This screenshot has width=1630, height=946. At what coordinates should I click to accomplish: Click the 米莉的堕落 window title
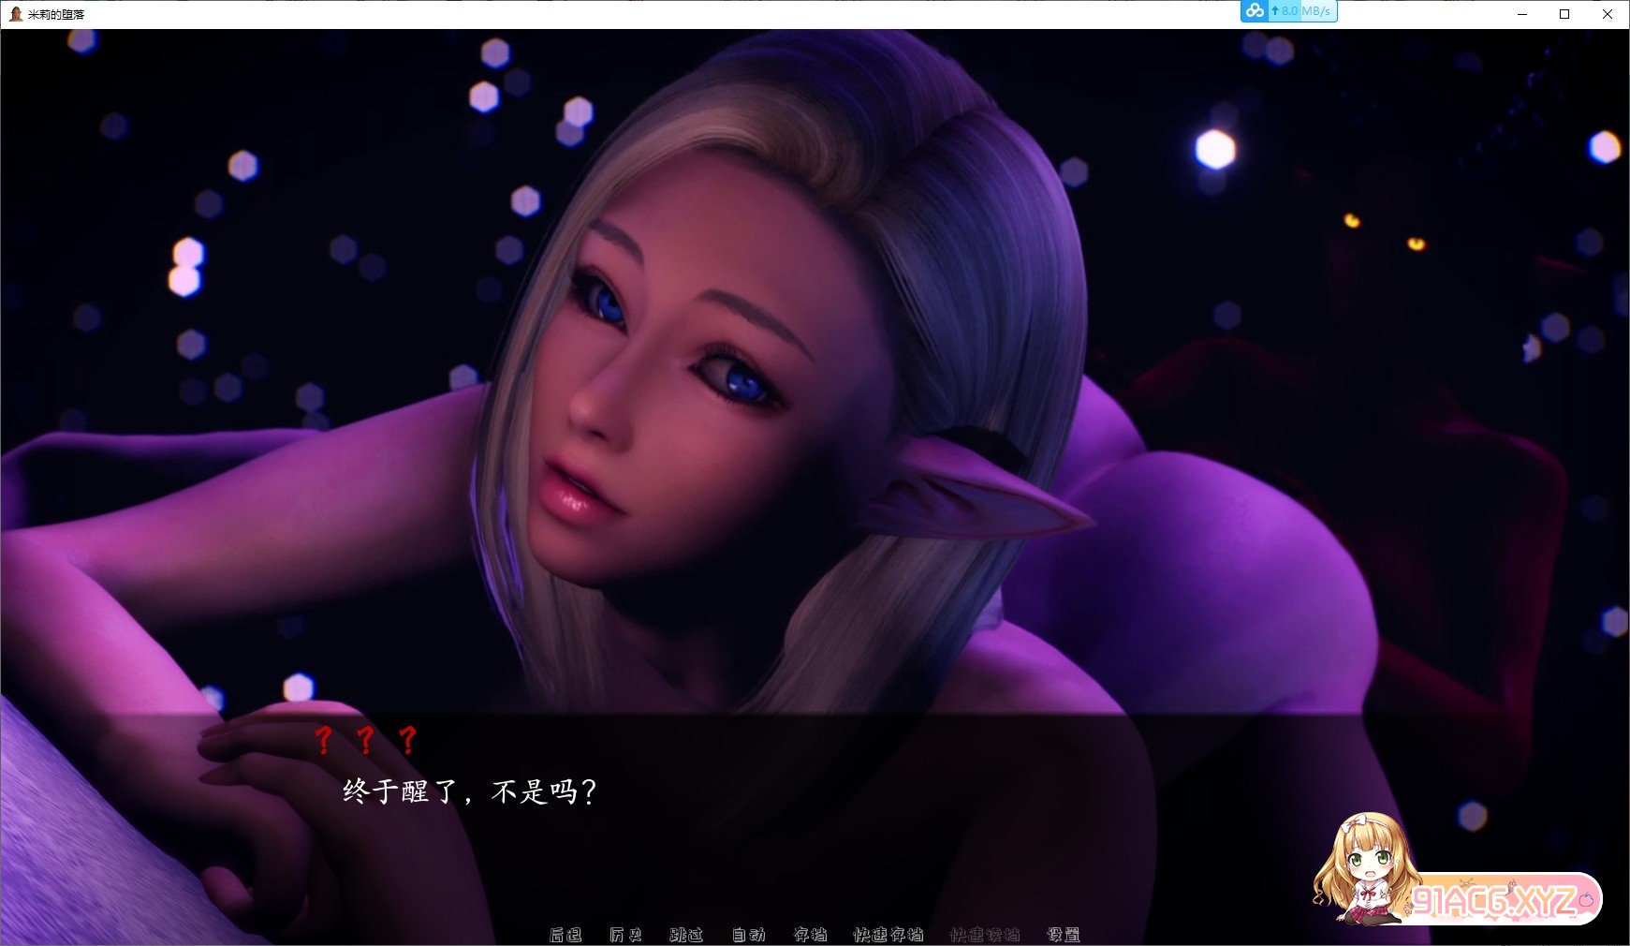54,15
